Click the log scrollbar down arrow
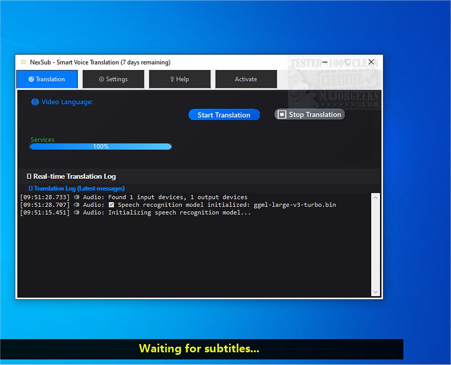The width and height of the screenshot is (451, 365). 375,292
